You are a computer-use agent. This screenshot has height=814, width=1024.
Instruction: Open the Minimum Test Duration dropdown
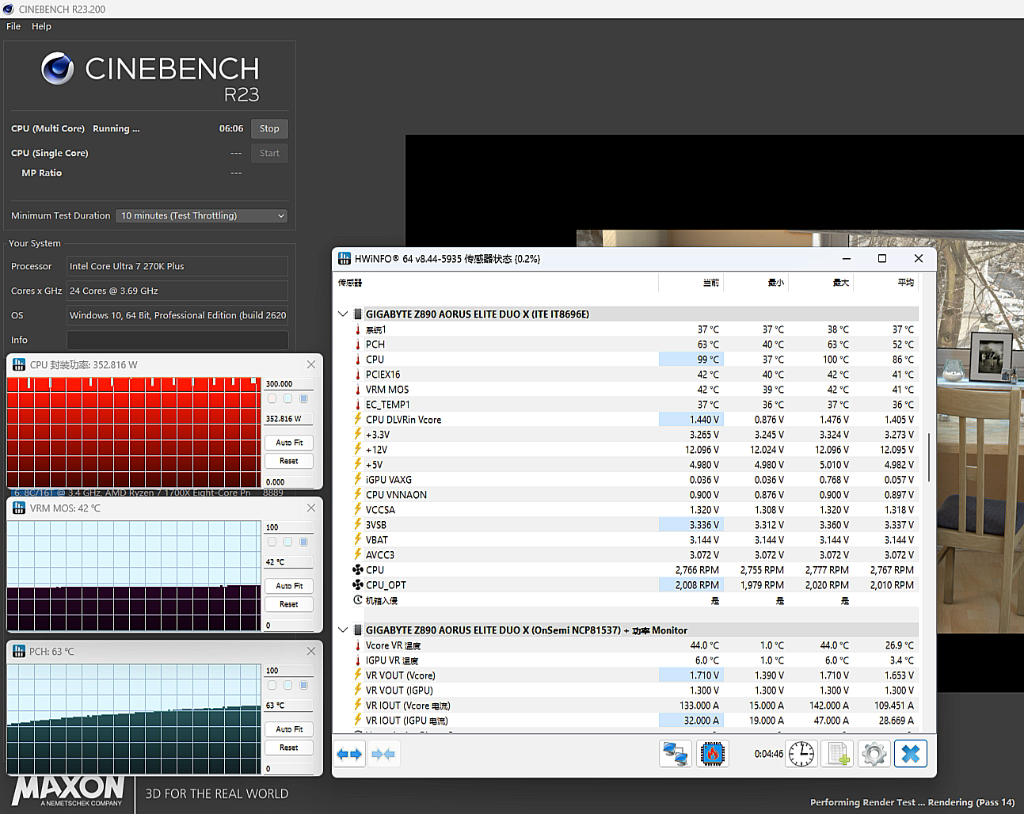point(202,215)
